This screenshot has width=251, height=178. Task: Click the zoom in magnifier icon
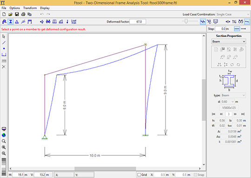[x=4, y=147]
